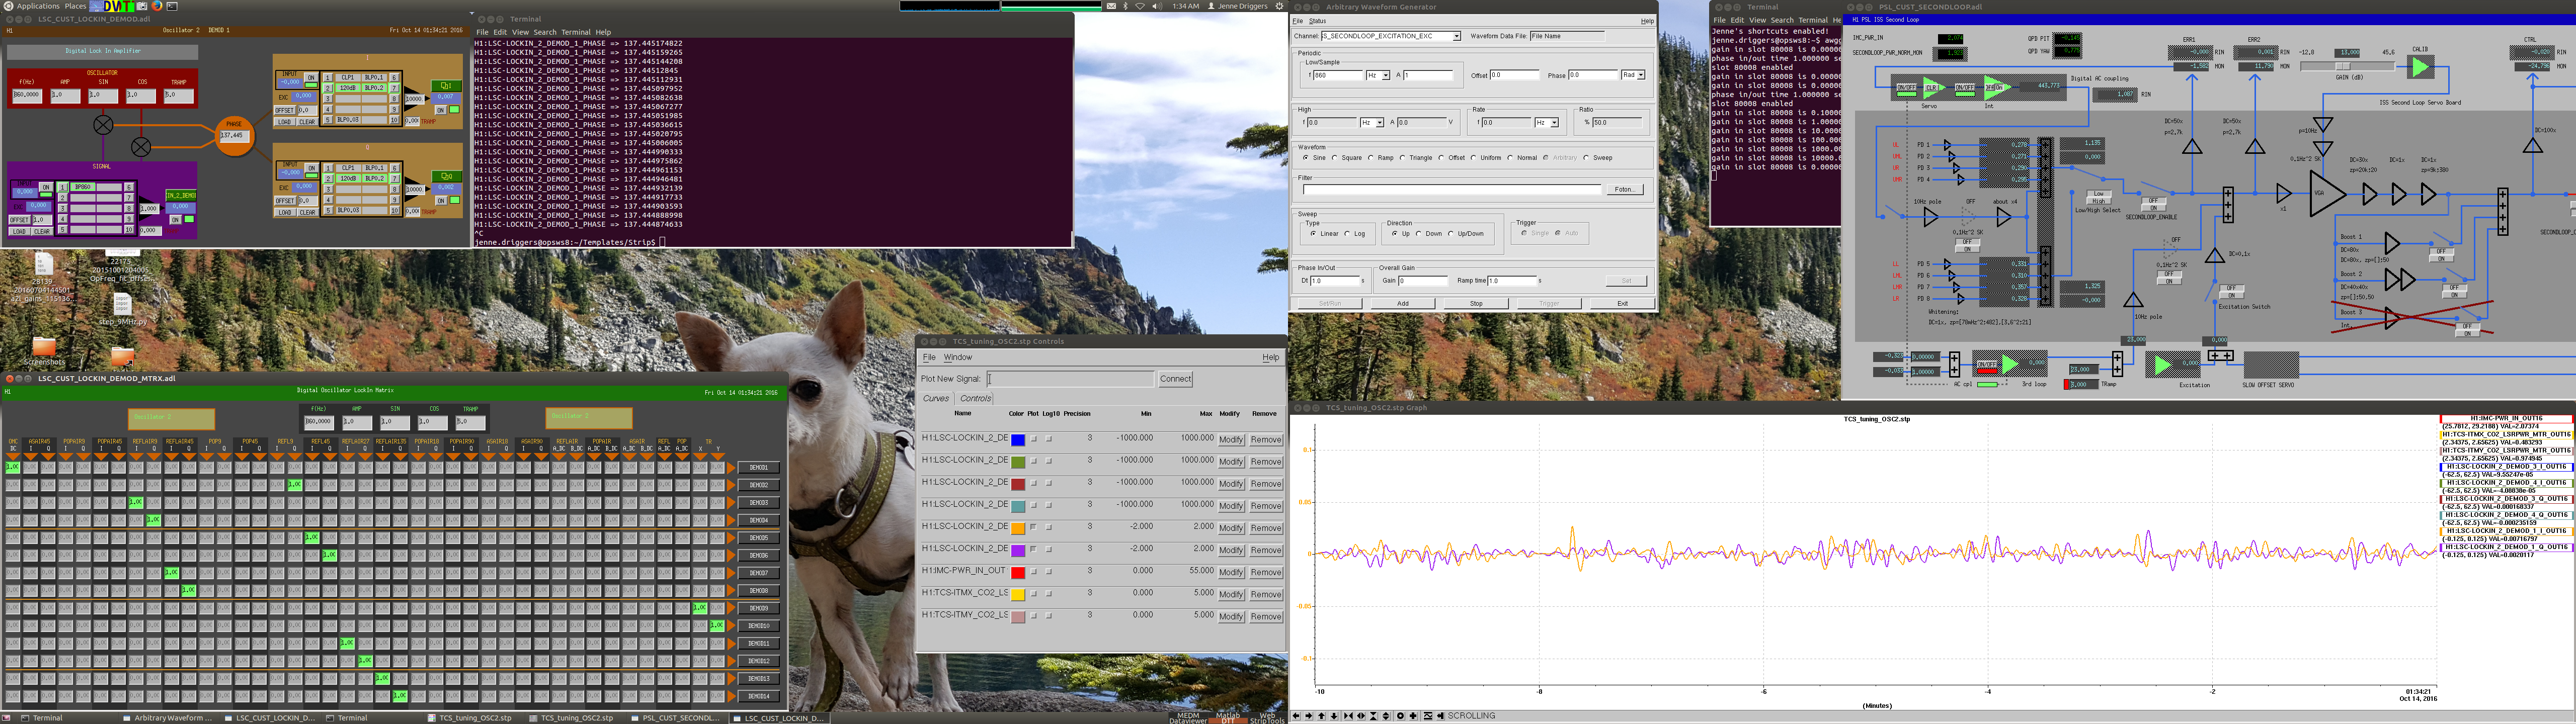
Task: Switch to the Controls tab in StripTool Controls
Action: click(976, 398)
